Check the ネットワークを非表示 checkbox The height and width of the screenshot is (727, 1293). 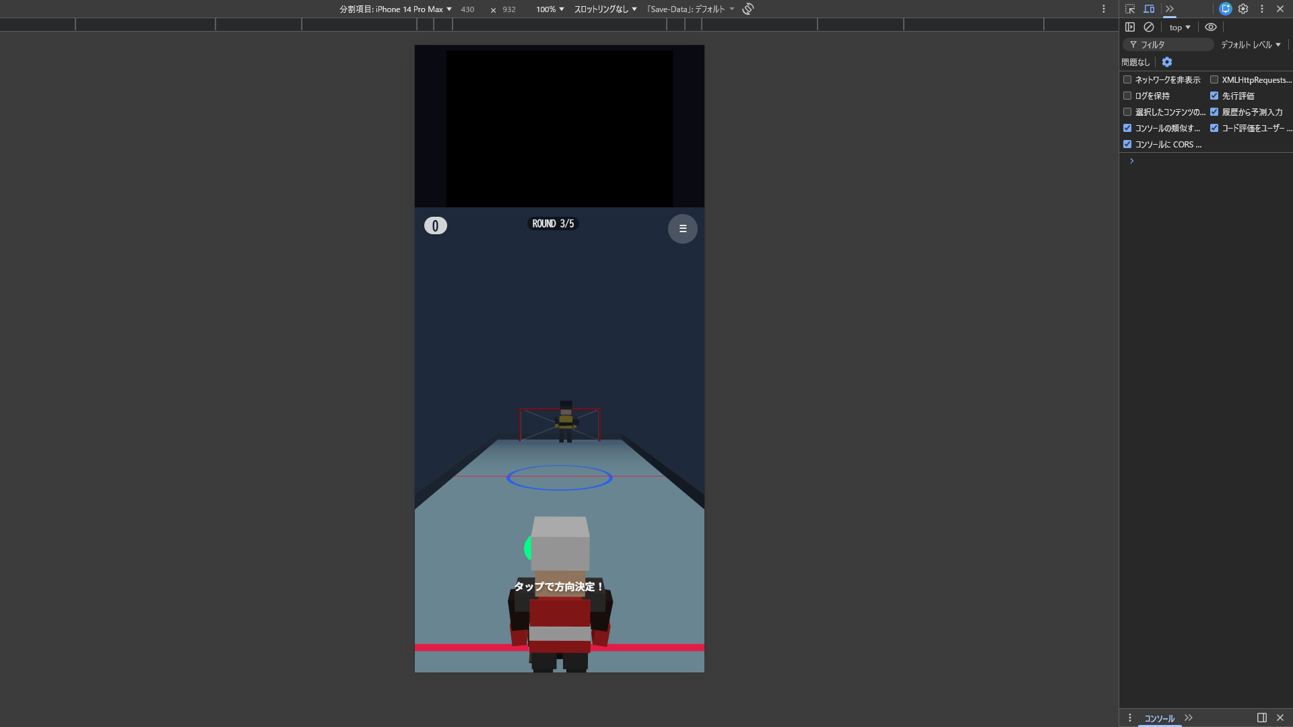coord(1127,79)
